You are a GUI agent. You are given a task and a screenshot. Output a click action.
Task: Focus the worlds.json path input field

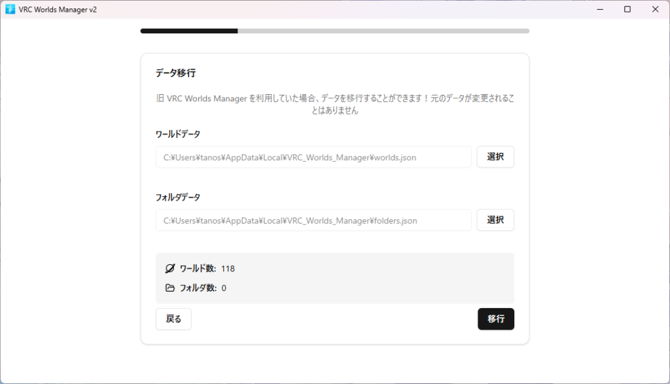pos(313,157)
